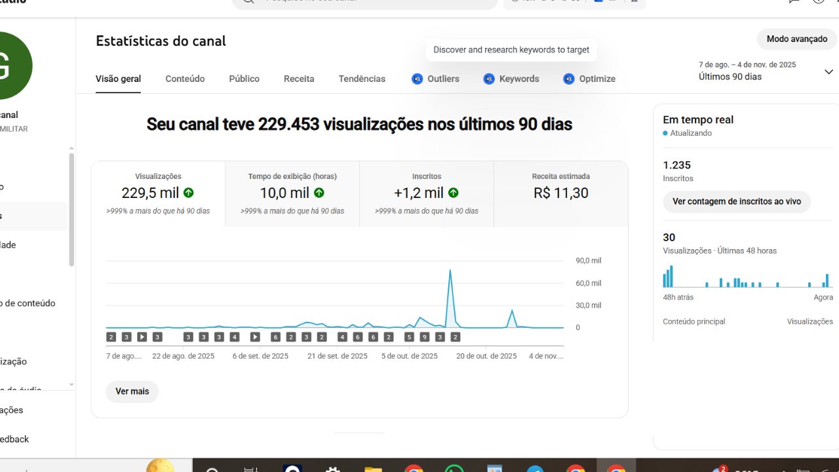Select the Visualizações metric card
This screenshot has height=472, width=839.
pos(158,194)
